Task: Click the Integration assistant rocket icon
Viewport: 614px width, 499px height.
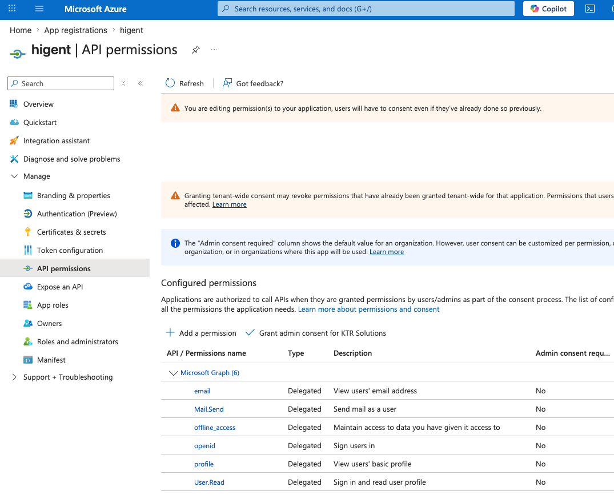Action: (x=14, y=140)
